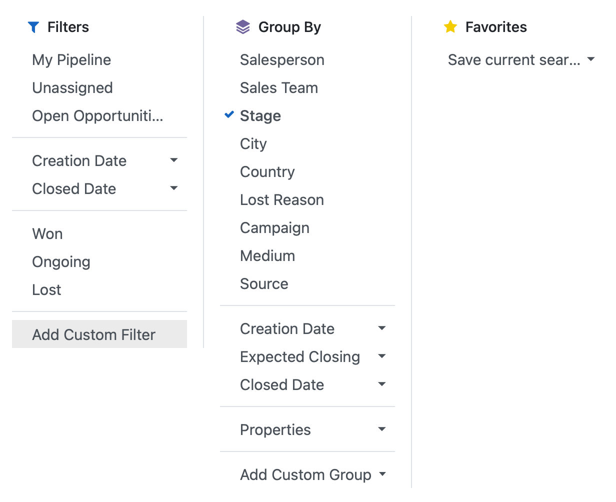Toggle the Won filter

coord(47,233)
